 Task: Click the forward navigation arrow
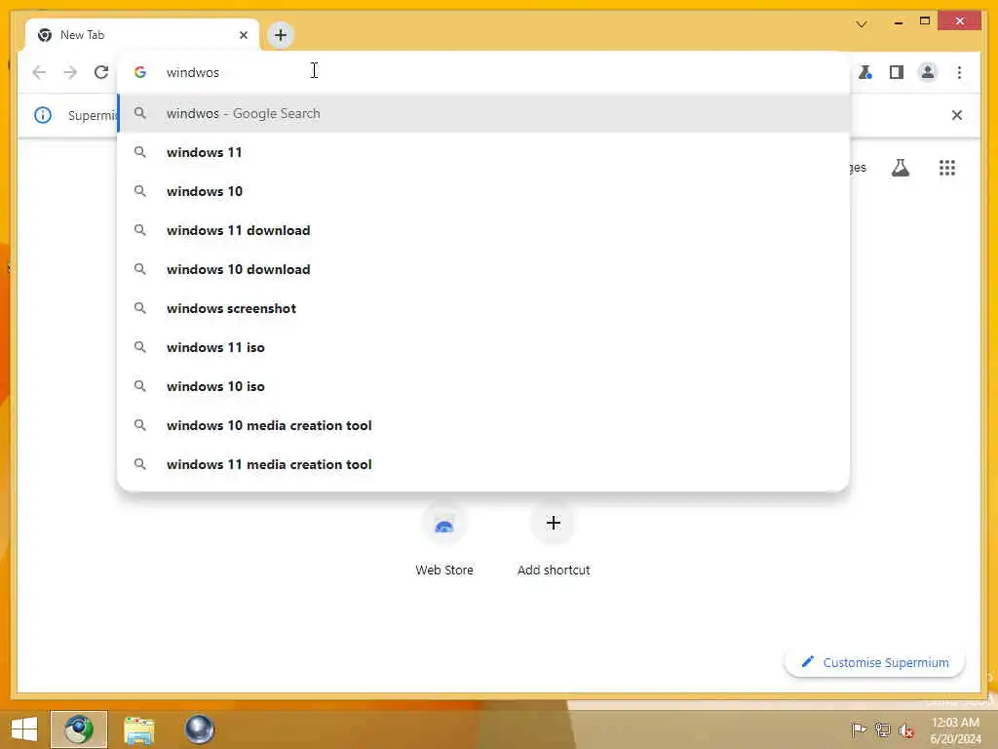(70, 72)
